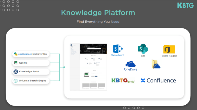Click the KBTG logo in the corner
This screenshot has width=197, height=110.
[185, 5]
